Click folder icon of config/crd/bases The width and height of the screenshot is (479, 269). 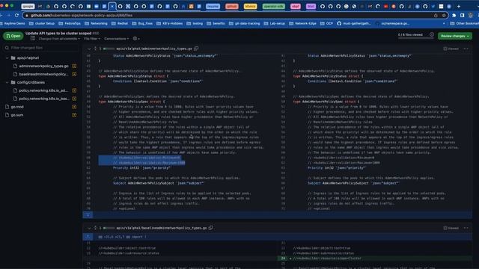pyautogui.click(x=13, y=82)
